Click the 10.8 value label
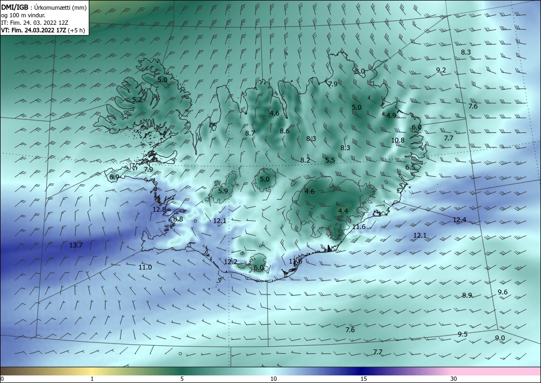This screenshot has height=383, width=541. point(398,140)
